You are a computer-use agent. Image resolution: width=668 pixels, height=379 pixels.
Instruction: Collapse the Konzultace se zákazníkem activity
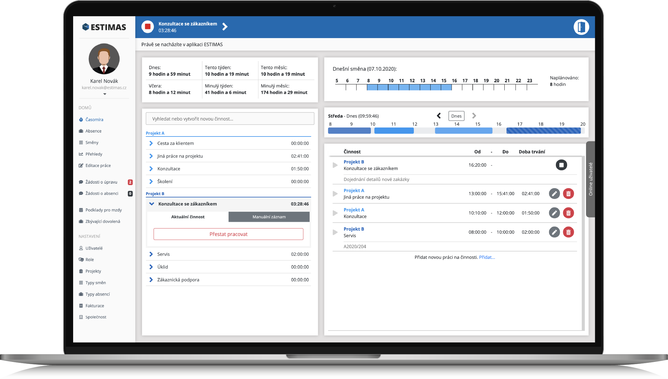[151, 204]
